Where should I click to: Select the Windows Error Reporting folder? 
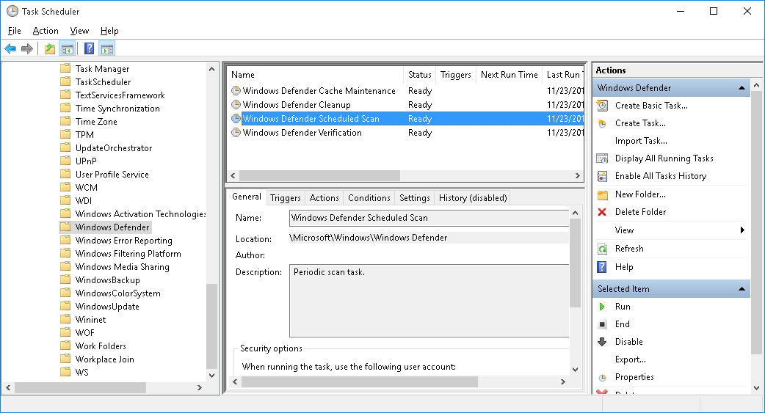coord(123,241)
